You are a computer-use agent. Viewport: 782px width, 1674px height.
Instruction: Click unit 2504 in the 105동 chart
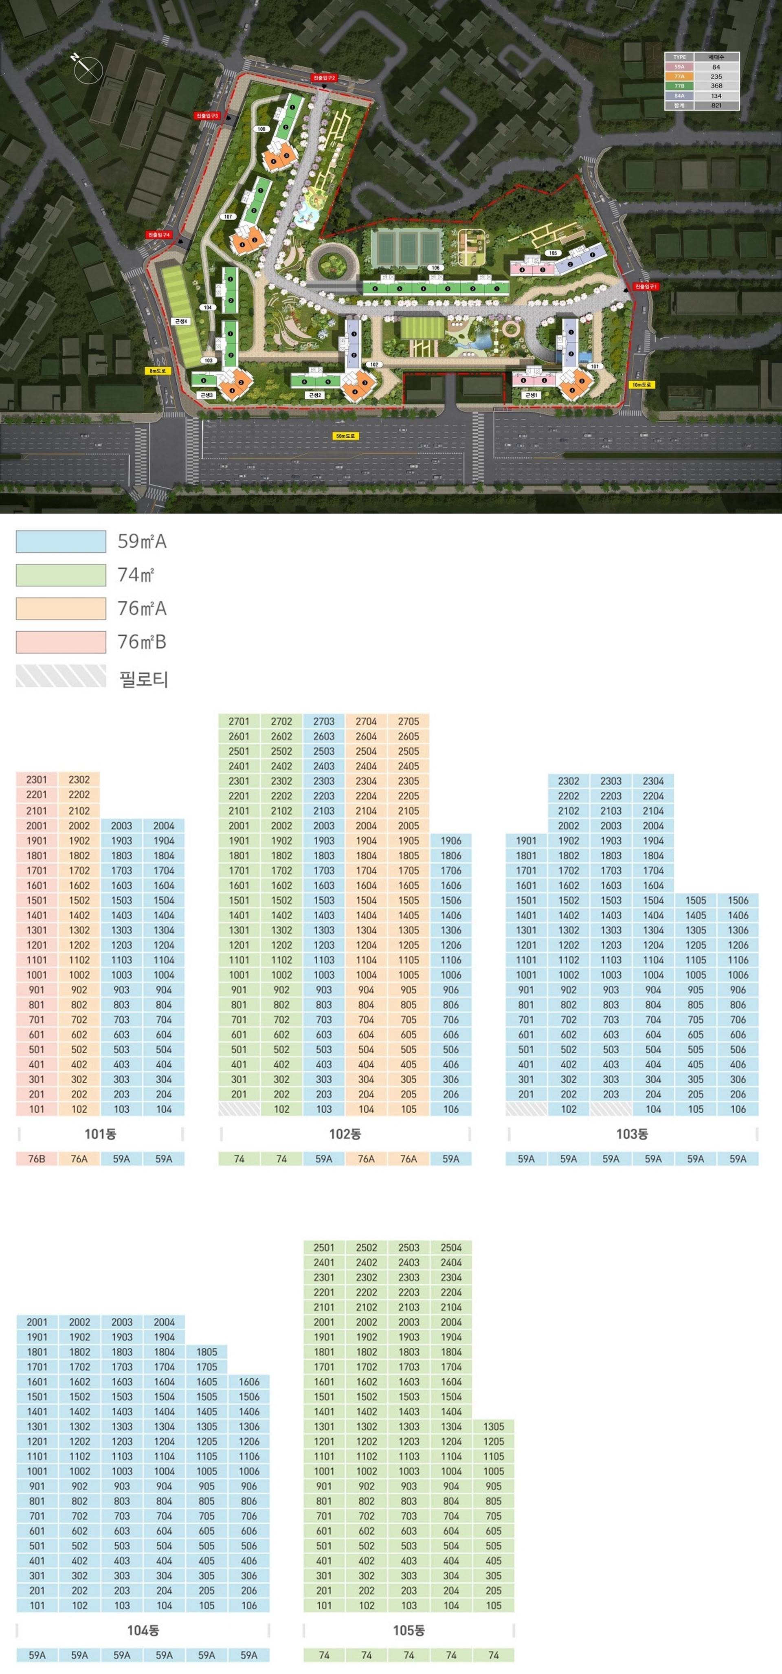[x=451, y=1248]
